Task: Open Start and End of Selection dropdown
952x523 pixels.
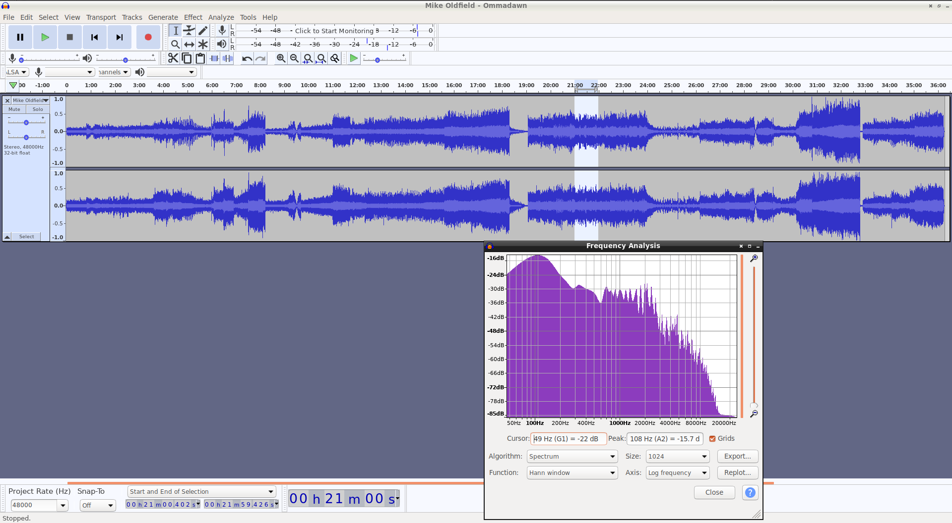Action: 201,492
